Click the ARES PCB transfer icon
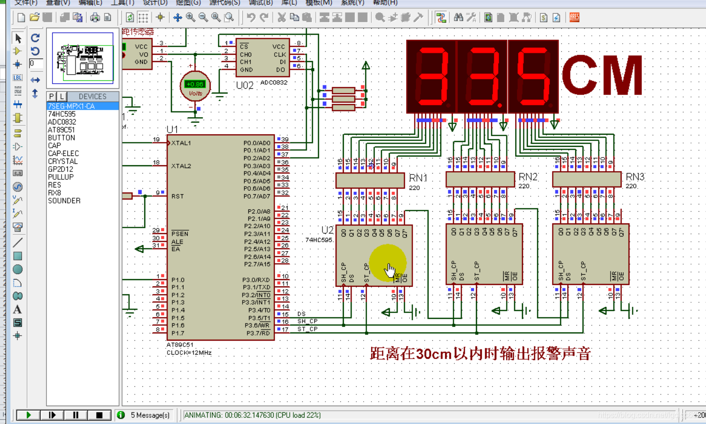This screenshot has height=424, width=706. coord(574,17)
